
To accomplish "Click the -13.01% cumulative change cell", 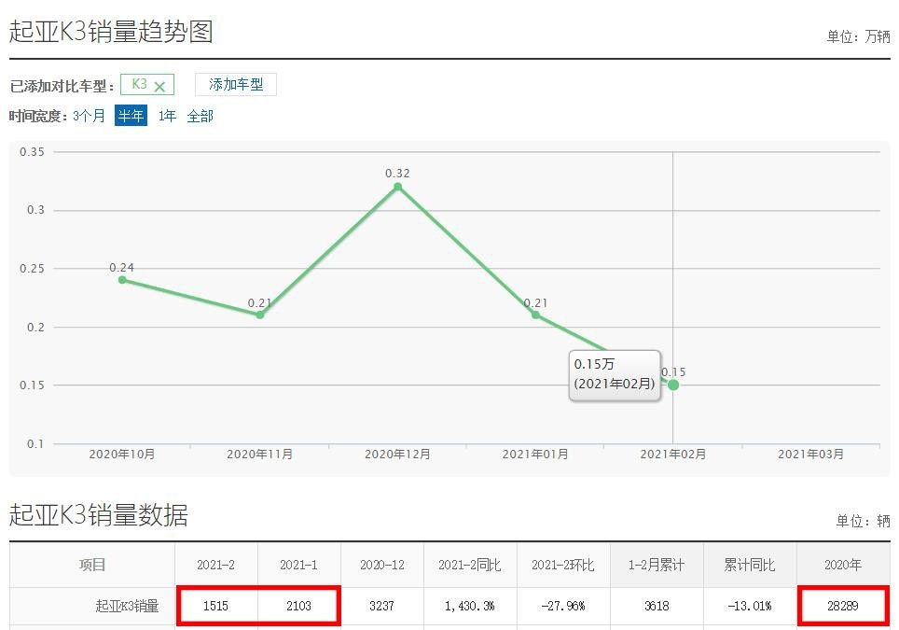I will (x=750, y=606).
